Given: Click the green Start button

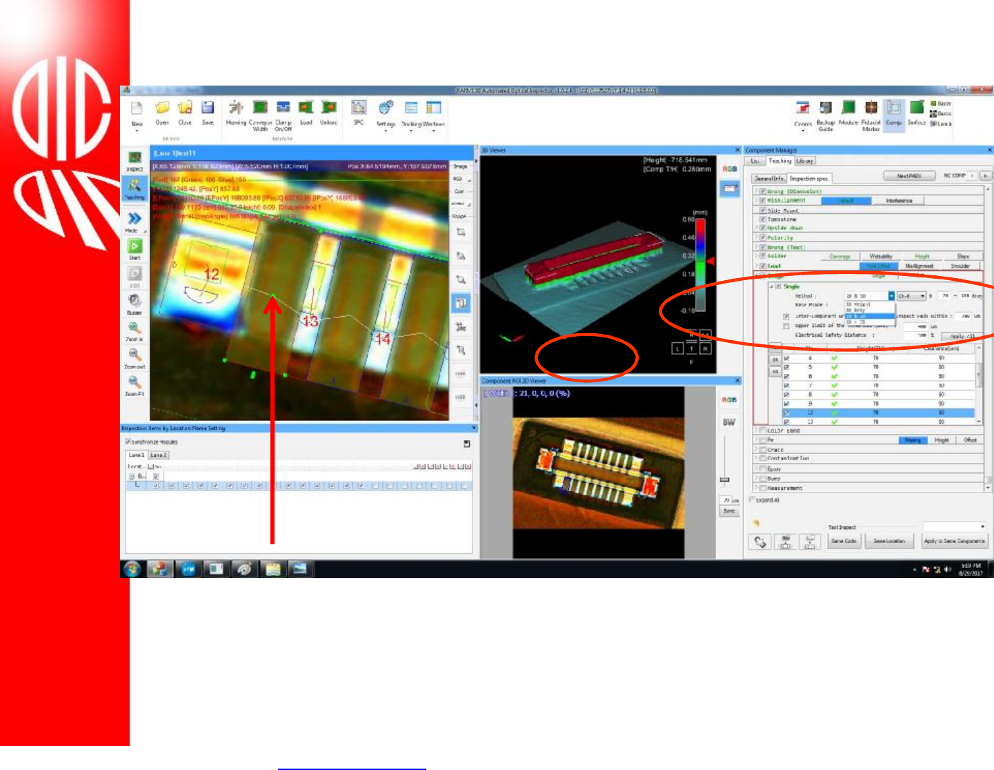Looking at the screenshot, I should pyautogui.click(x=135, y=248).
